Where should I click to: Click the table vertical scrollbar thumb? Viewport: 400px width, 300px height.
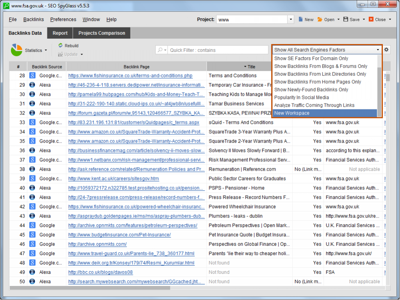388,77
